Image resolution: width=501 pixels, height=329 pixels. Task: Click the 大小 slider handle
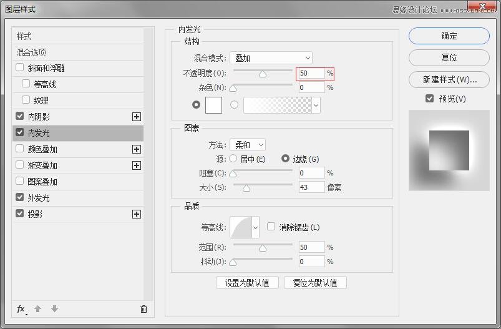click(246, 188)
